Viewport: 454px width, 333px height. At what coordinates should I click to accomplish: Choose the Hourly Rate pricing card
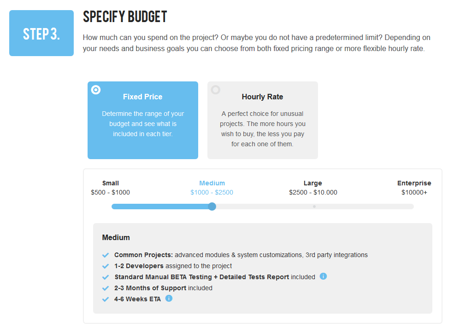(x=263, y=120)
